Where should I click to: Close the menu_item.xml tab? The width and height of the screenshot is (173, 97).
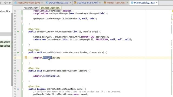click(x=127, y=3)
